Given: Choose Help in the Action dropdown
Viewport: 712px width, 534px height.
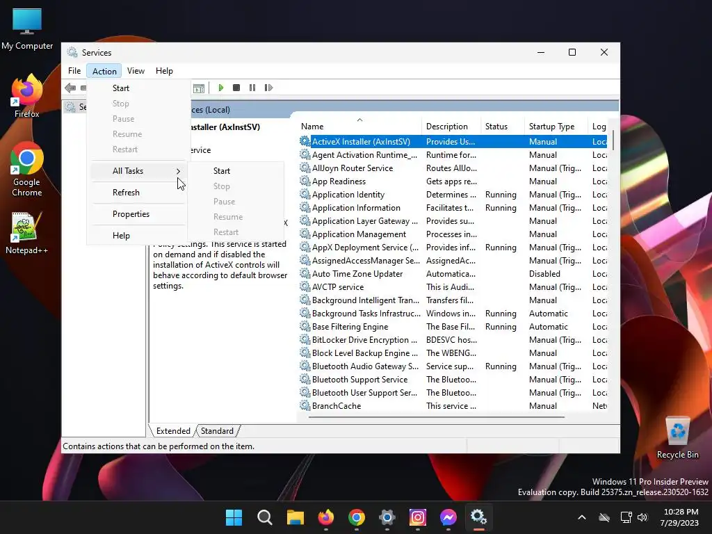Looking at the screenshot, I should 138,236.
